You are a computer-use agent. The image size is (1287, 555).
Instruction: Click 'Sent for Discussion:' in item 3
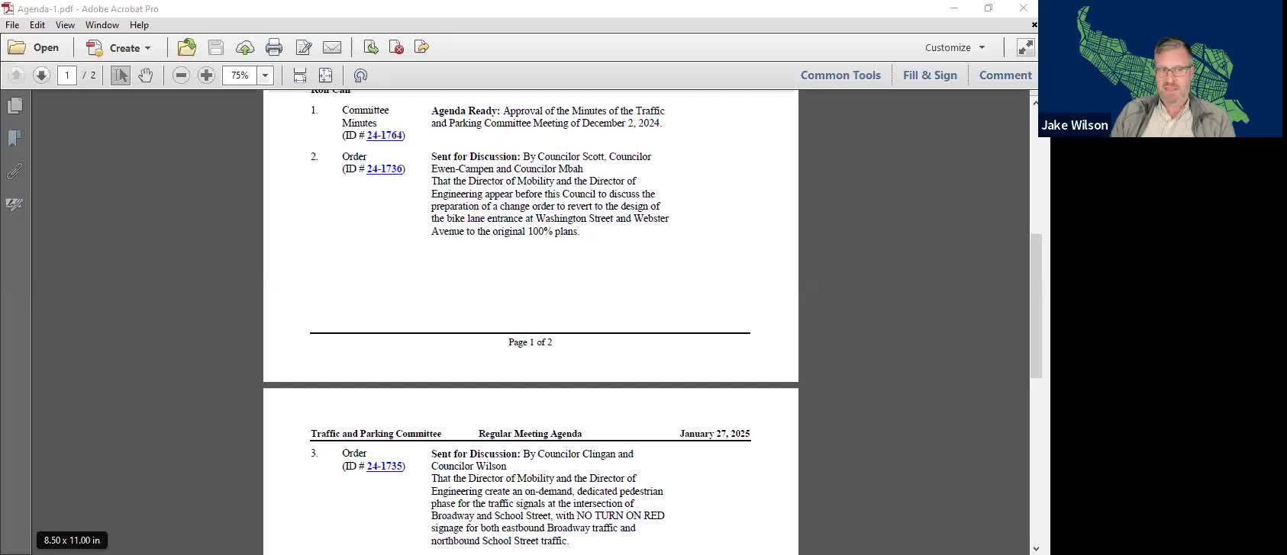tap(476, 454)
